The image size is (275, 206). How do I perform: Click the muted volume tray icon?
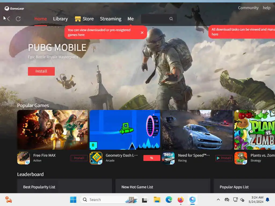(242, 200)
